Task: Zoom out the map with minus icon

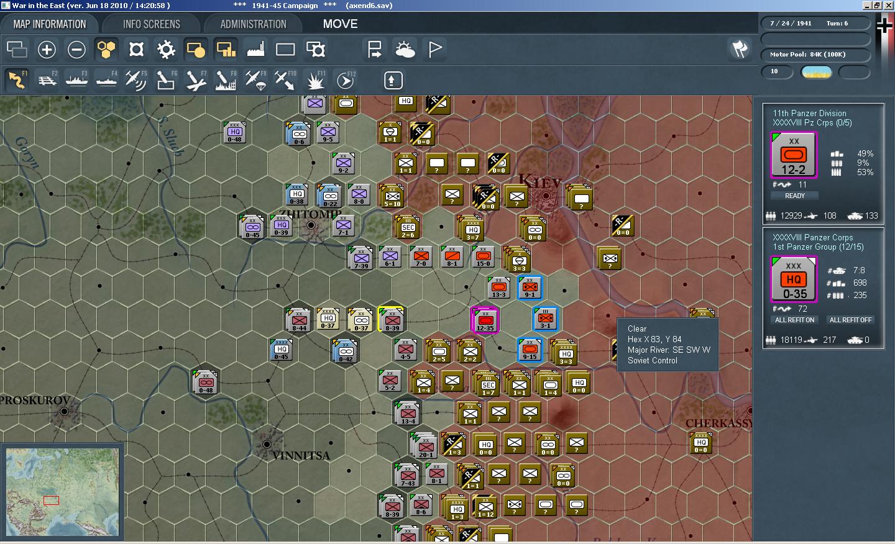Action: point(76,49)
